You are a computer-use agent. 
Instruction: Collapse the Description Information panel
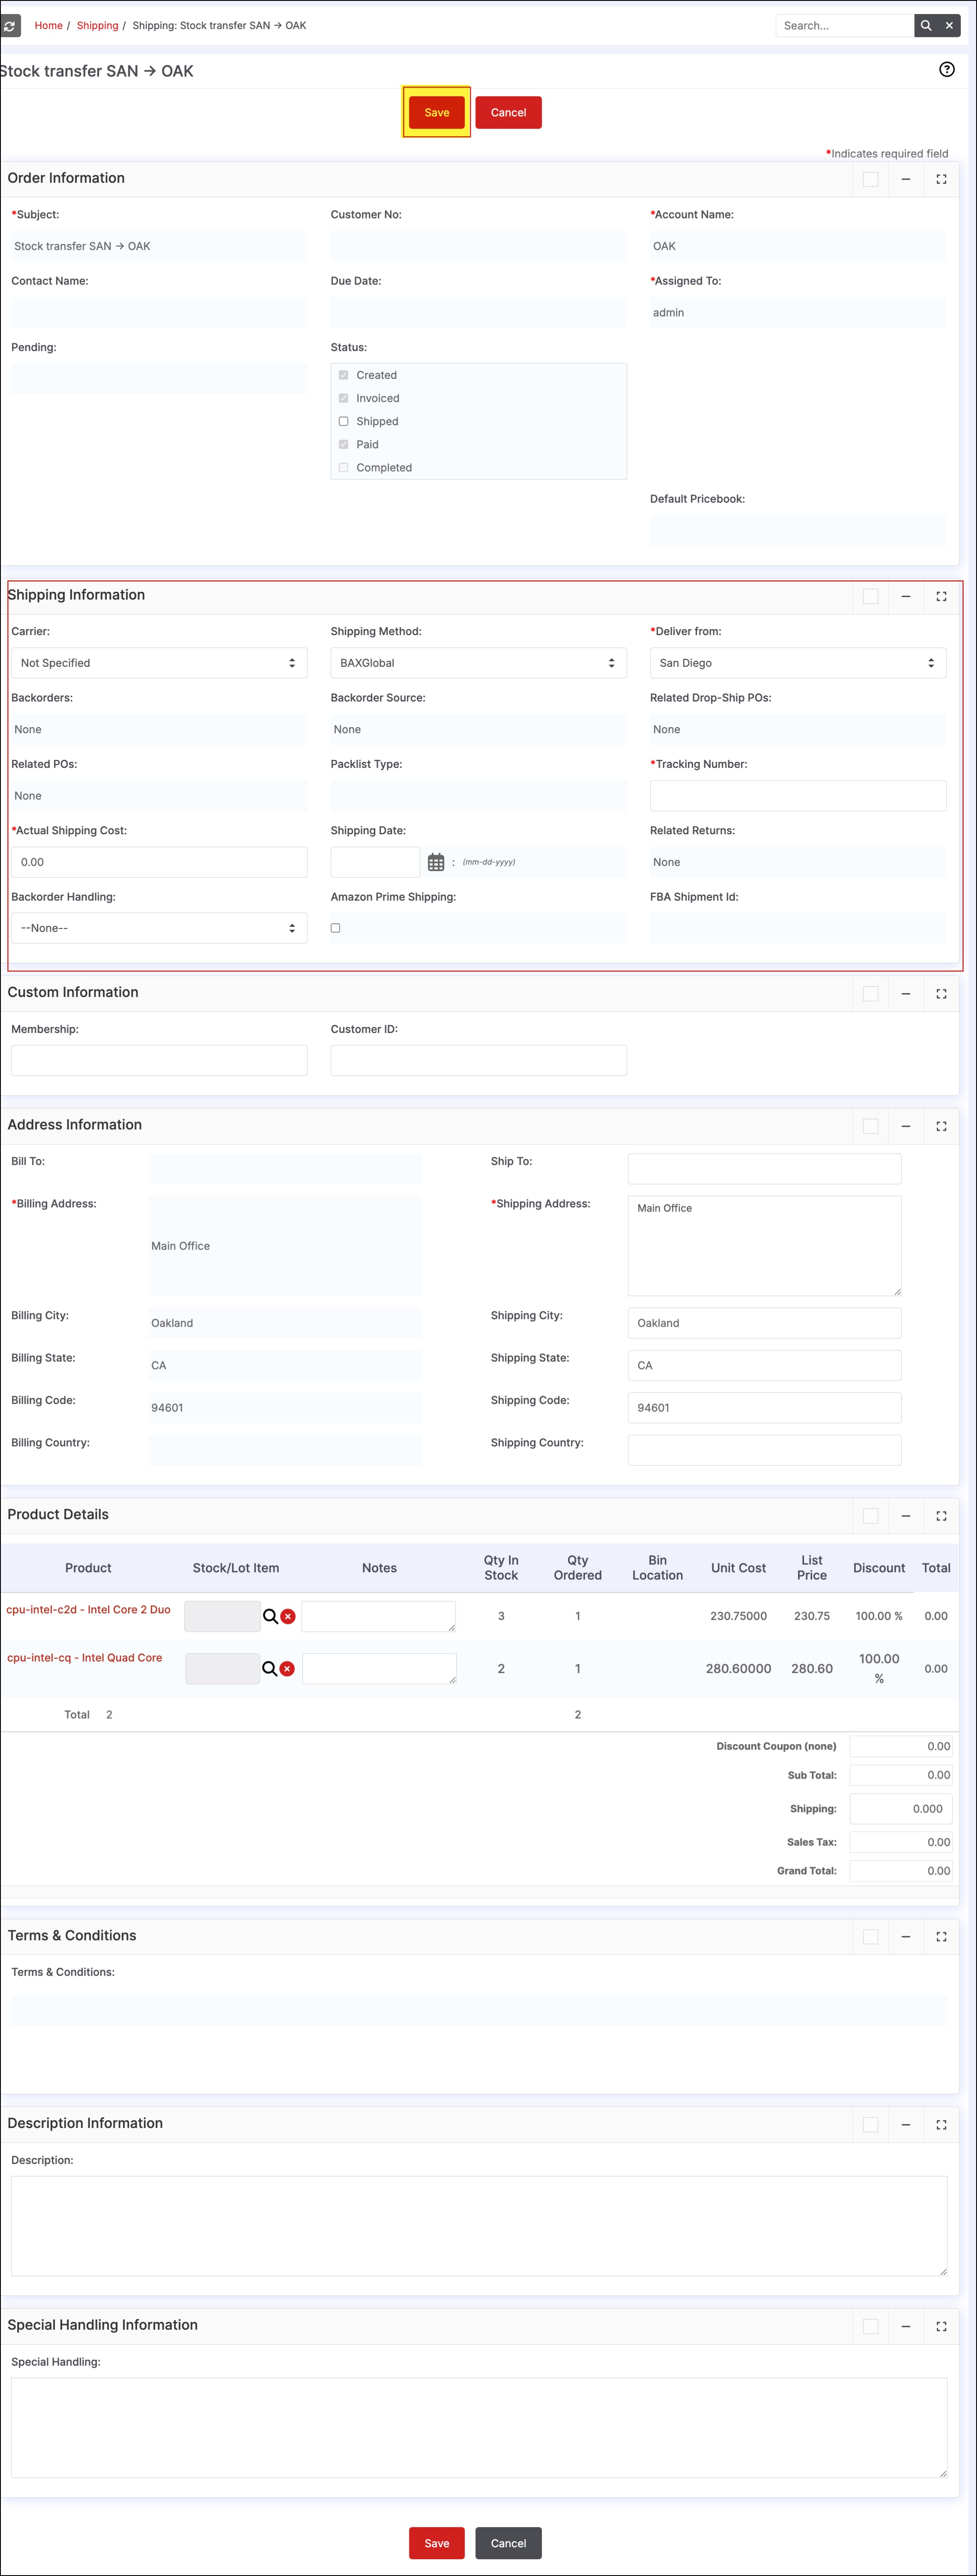coord(905,2125)
